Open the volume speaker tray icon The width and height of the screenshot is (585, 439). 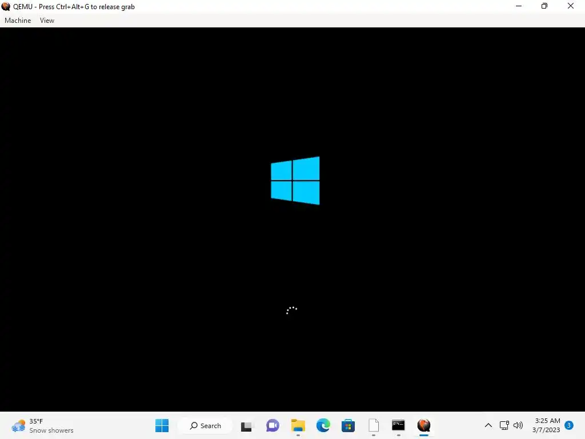point(518,425)
